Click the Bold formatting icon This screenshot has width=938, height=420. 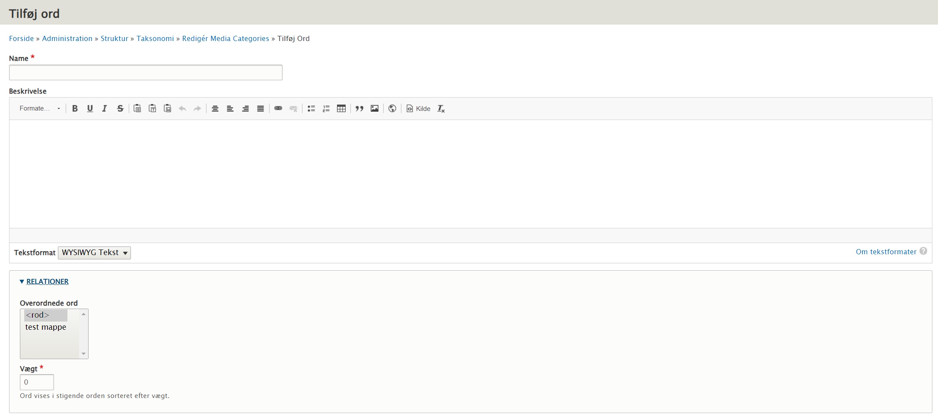click(x=75, y=108)
